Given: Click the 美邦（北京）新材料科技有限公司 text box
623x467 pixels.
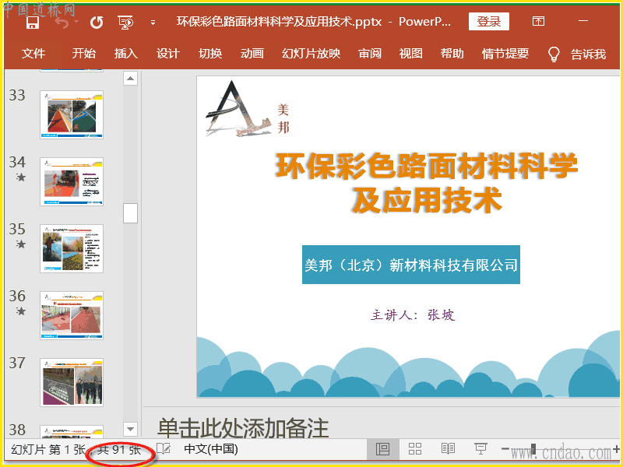Looking at the screenshot, I should [x=411, y=265].
